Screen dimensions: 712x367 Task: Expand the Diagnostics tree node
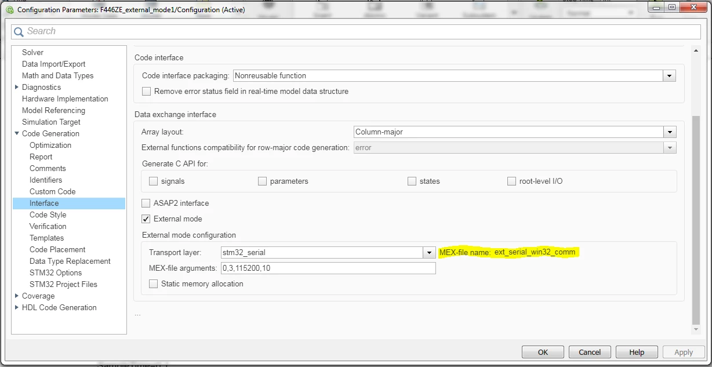pos(17,87)
